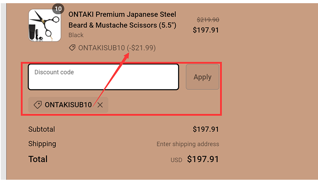Screen dimensions: 318x183
Task: Click the discount tag icon under the product title
Action: coord(72,48)
